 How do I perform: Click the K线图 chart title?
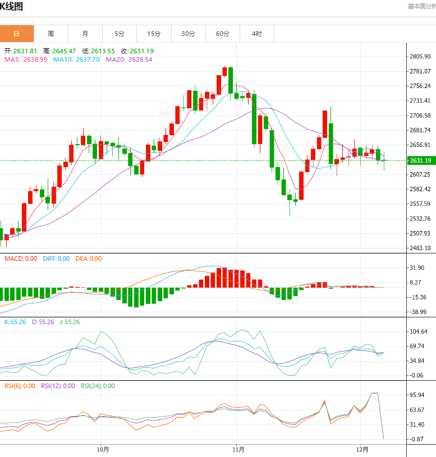(12, 7)
